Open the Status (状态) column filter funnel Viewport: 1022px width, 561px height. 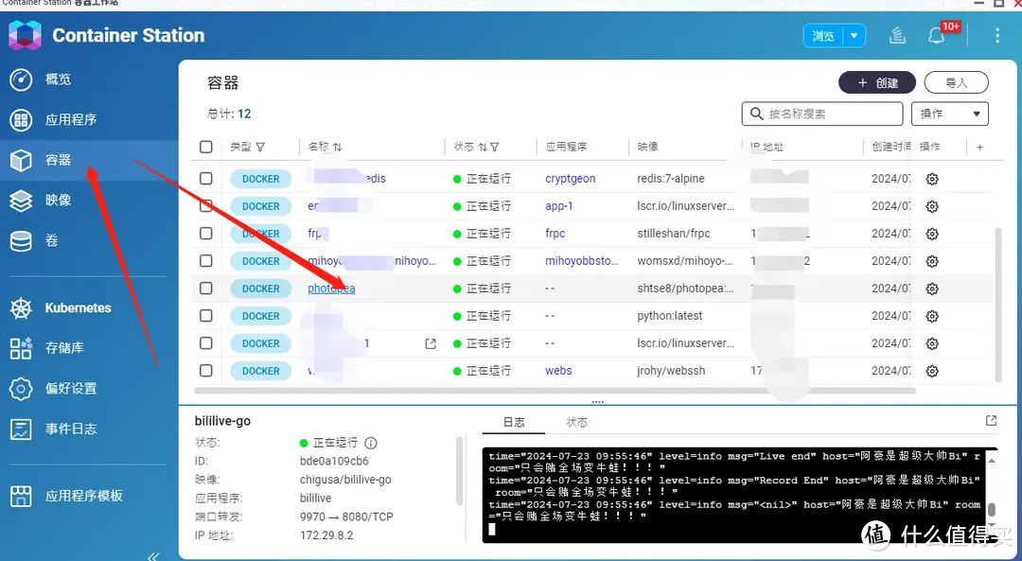[x=495, y=148]
